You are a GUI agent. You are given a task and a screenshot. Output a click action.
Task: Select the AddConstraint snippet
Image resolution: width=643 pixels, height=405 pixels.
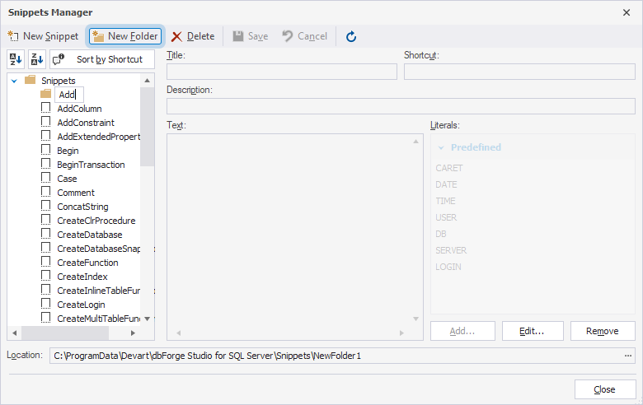point(86,123)
